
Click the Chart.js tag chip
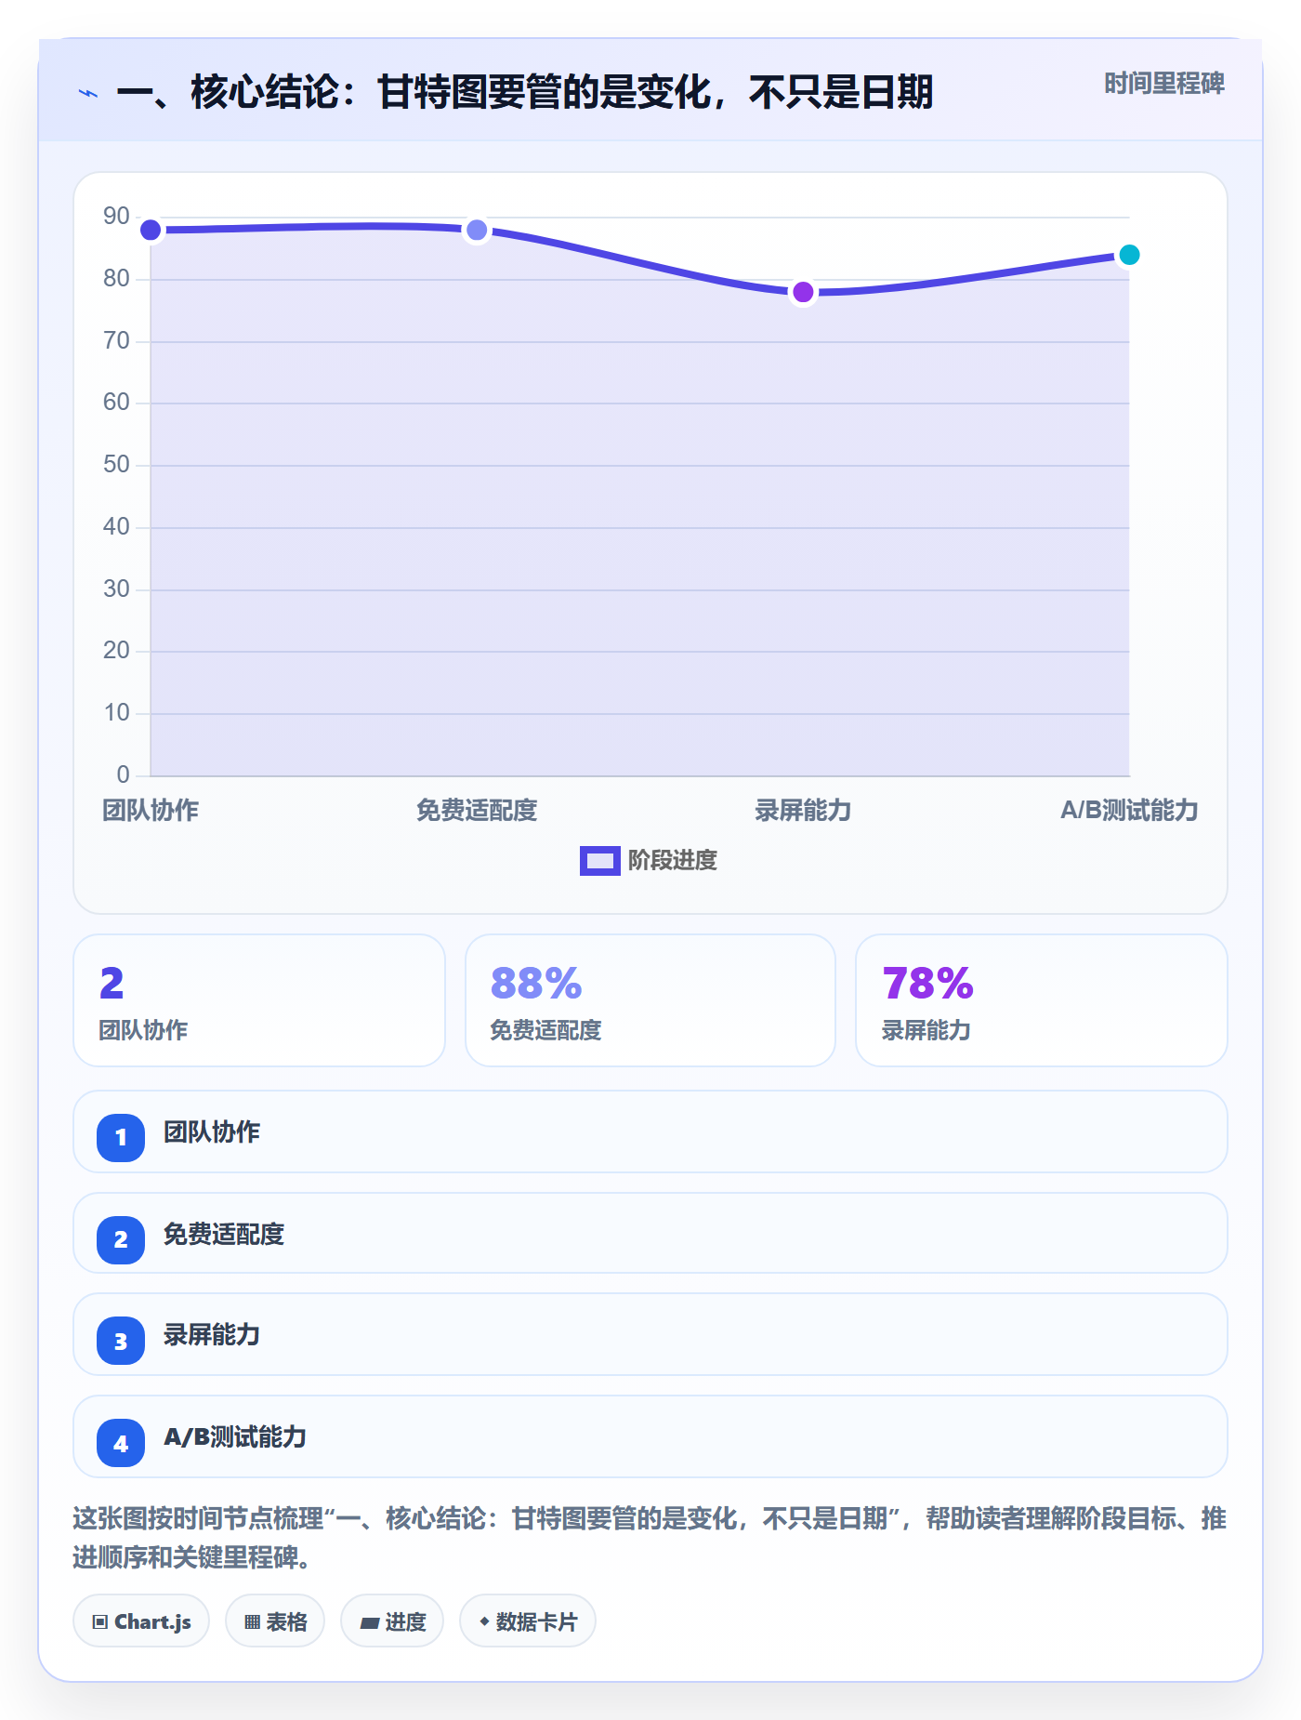tap(141, 1621)
